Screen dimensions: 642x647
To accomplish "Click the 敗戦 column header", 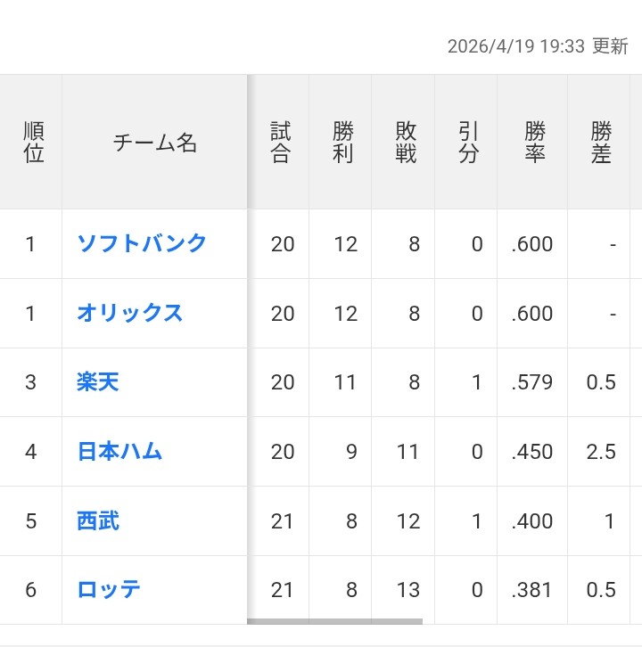I will [406, 143].
